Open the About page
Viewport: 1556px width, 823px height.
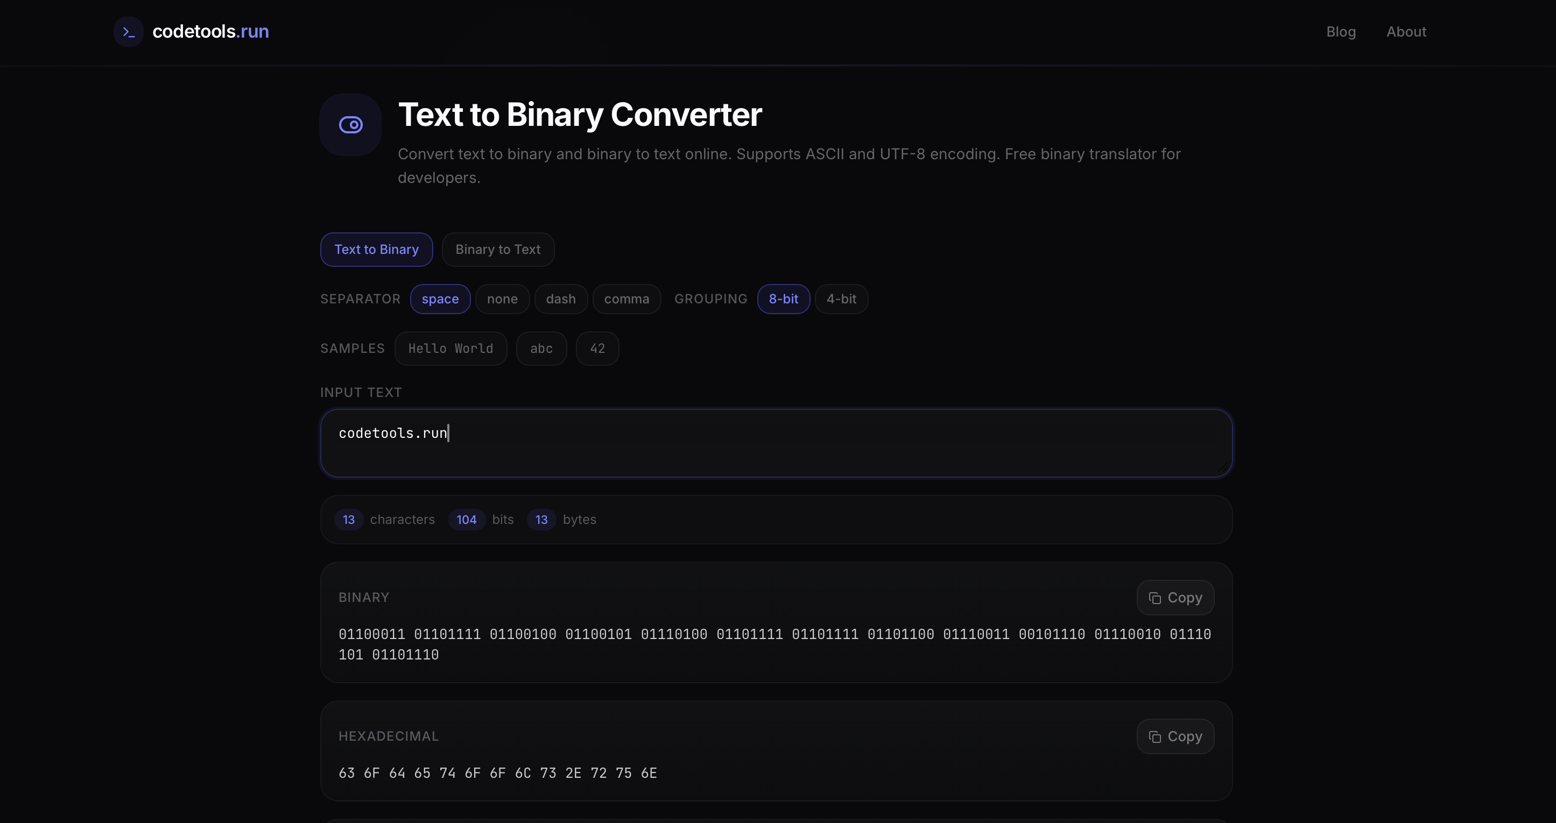[1406, 31]
